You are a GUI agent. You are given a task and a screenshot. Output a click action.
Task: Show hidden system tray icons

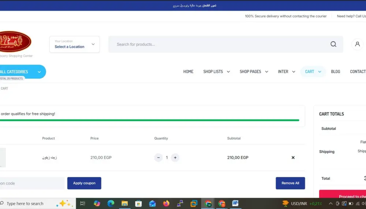pyautogui.click(x=330, y=204)
